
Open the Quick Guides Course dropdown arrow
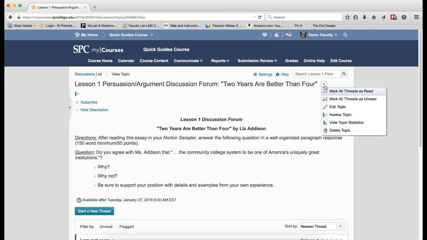(151, 35)
